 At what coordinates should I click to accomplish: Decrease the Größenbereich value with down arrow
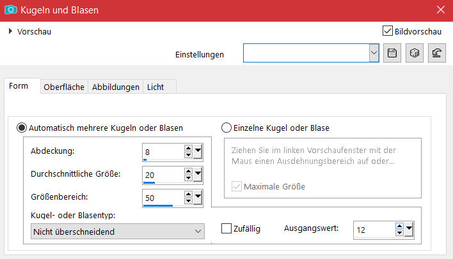(188, 202)
